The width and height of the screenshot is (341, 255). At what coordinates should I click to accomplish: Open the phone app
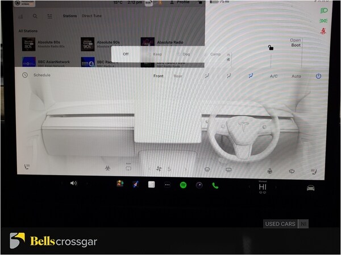click(x=215, y=186)
